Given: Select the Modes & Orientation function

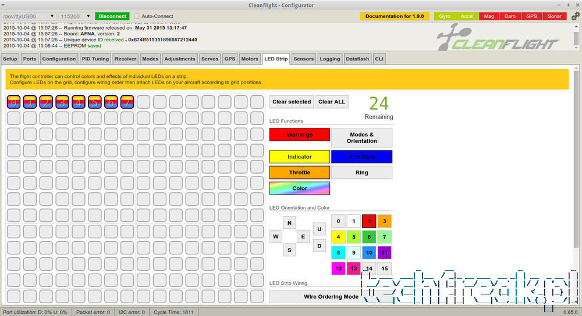Looking at the screenshot, I should click(361, 138).
